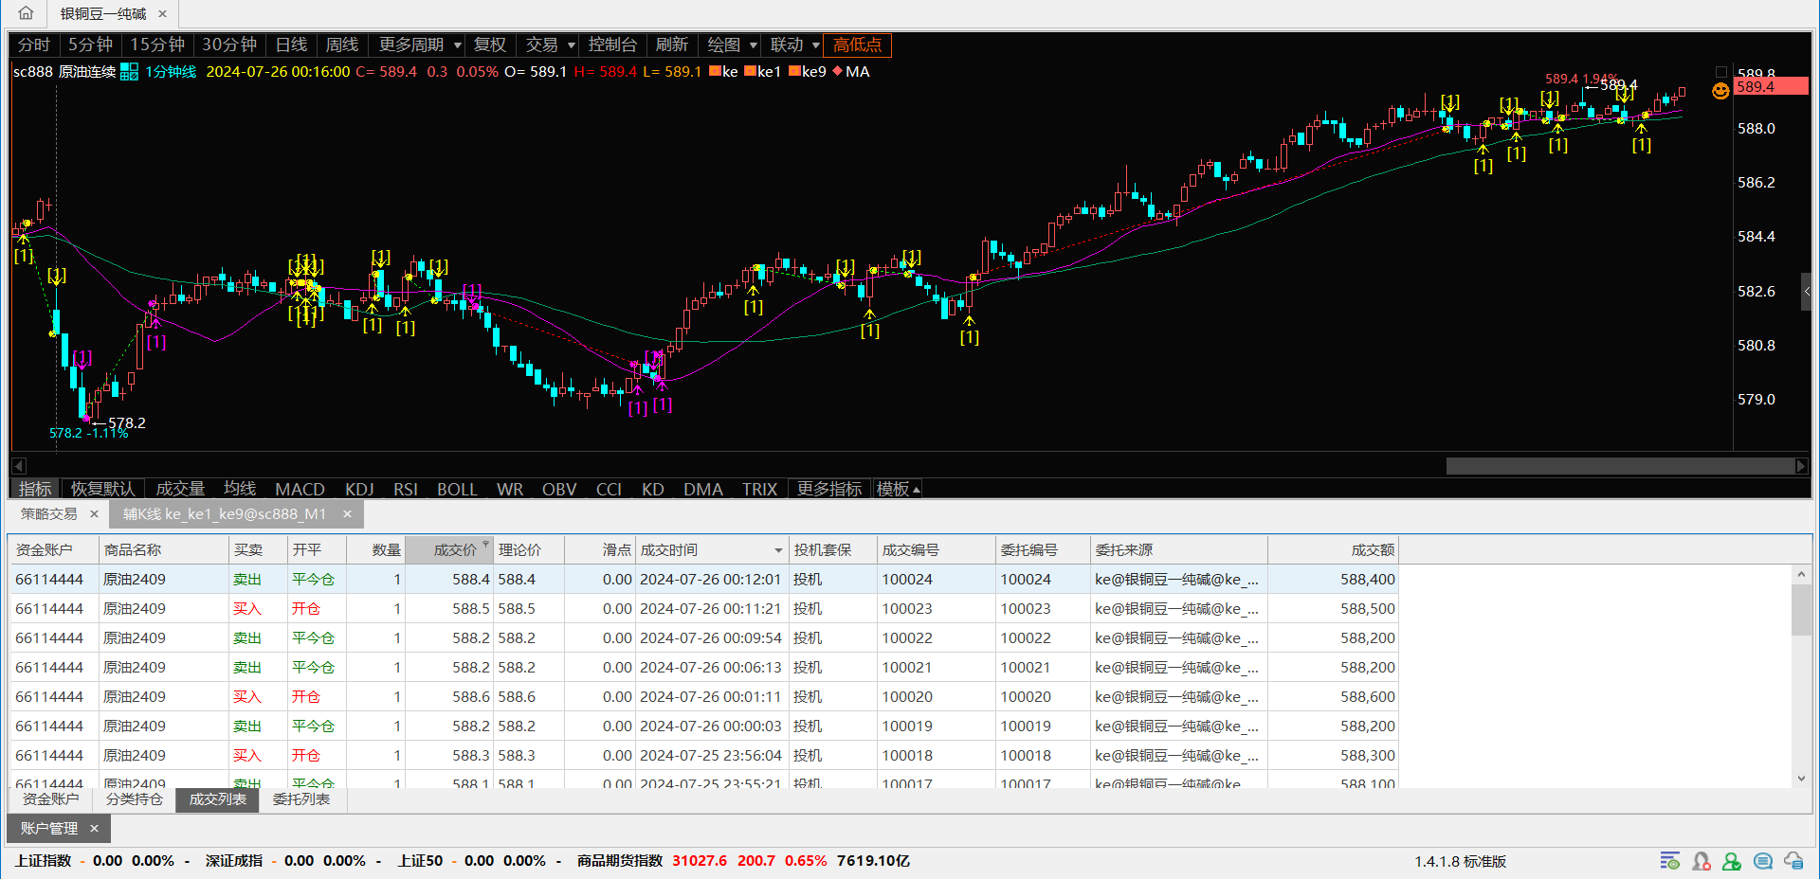Image resolution: width=1820 pixels, height=879 pixels.
Task: Switch to the 策略交易 tab
Action: 49,513
